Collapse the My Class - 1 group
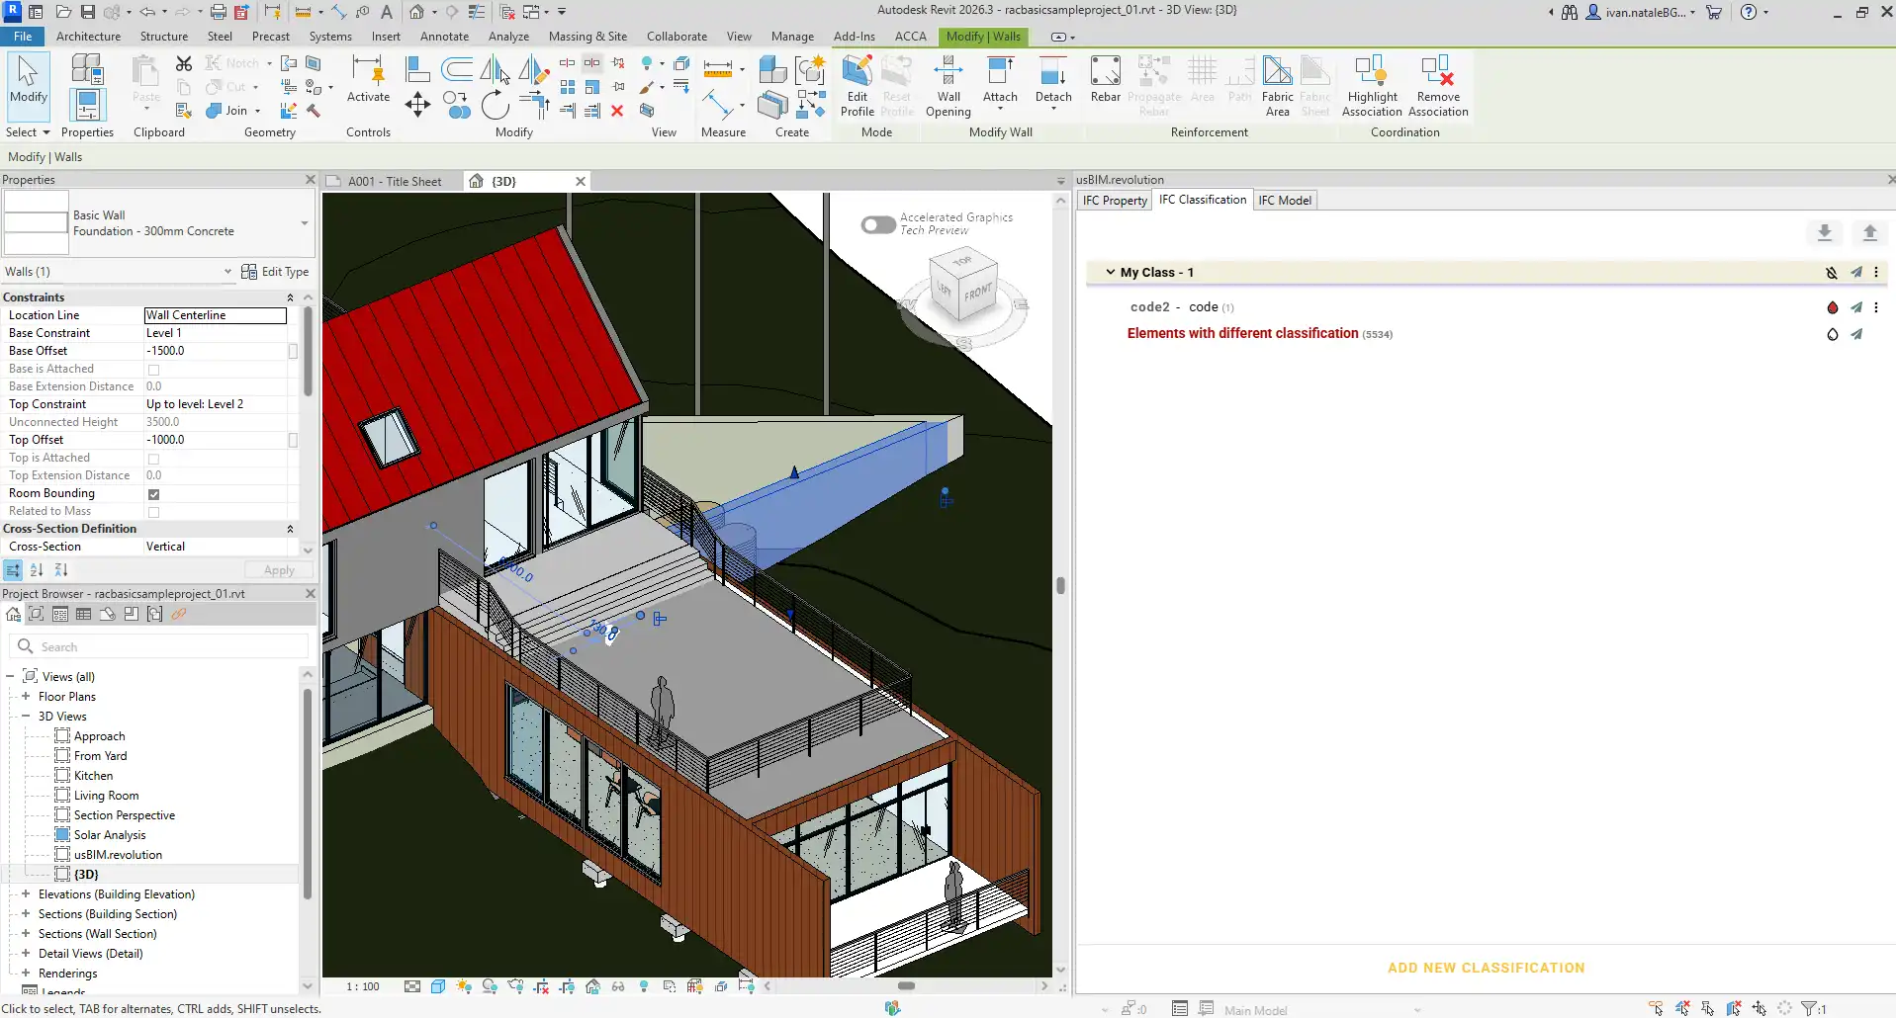 [x=1110, y=272]
